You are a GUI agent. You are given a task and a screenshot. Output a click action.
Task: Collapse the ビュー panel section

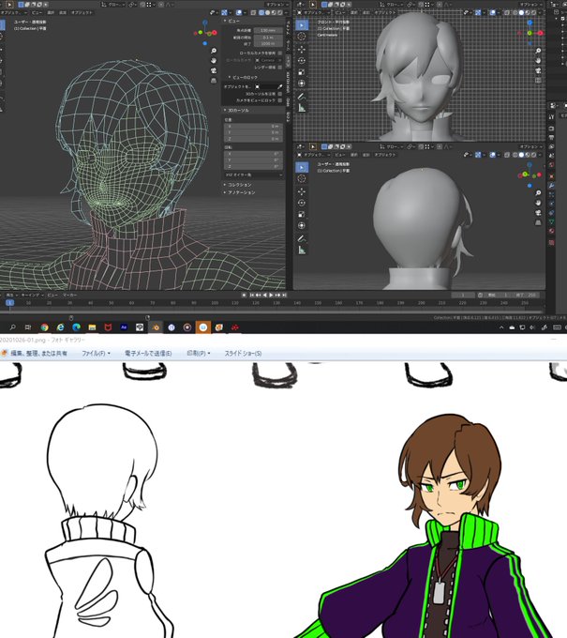[231, 21]
